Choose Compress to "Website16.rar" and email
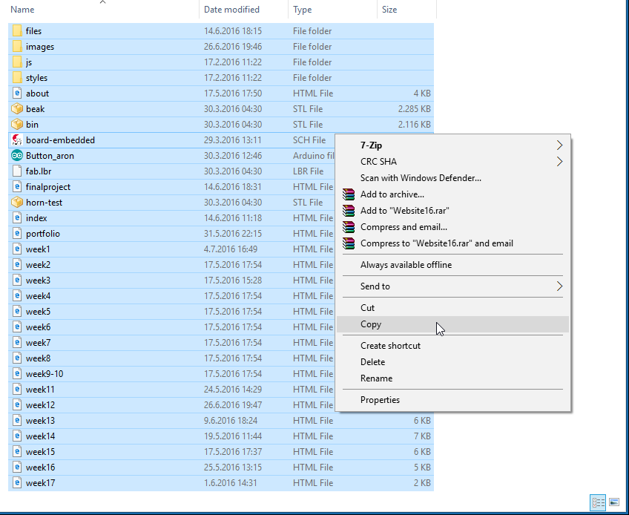Image resolution: width=629 pixels, height=515 pixels. pyautogui.click(x=452, y=243)
